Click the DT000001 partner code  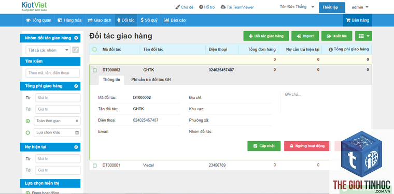[x=111, y=165]
